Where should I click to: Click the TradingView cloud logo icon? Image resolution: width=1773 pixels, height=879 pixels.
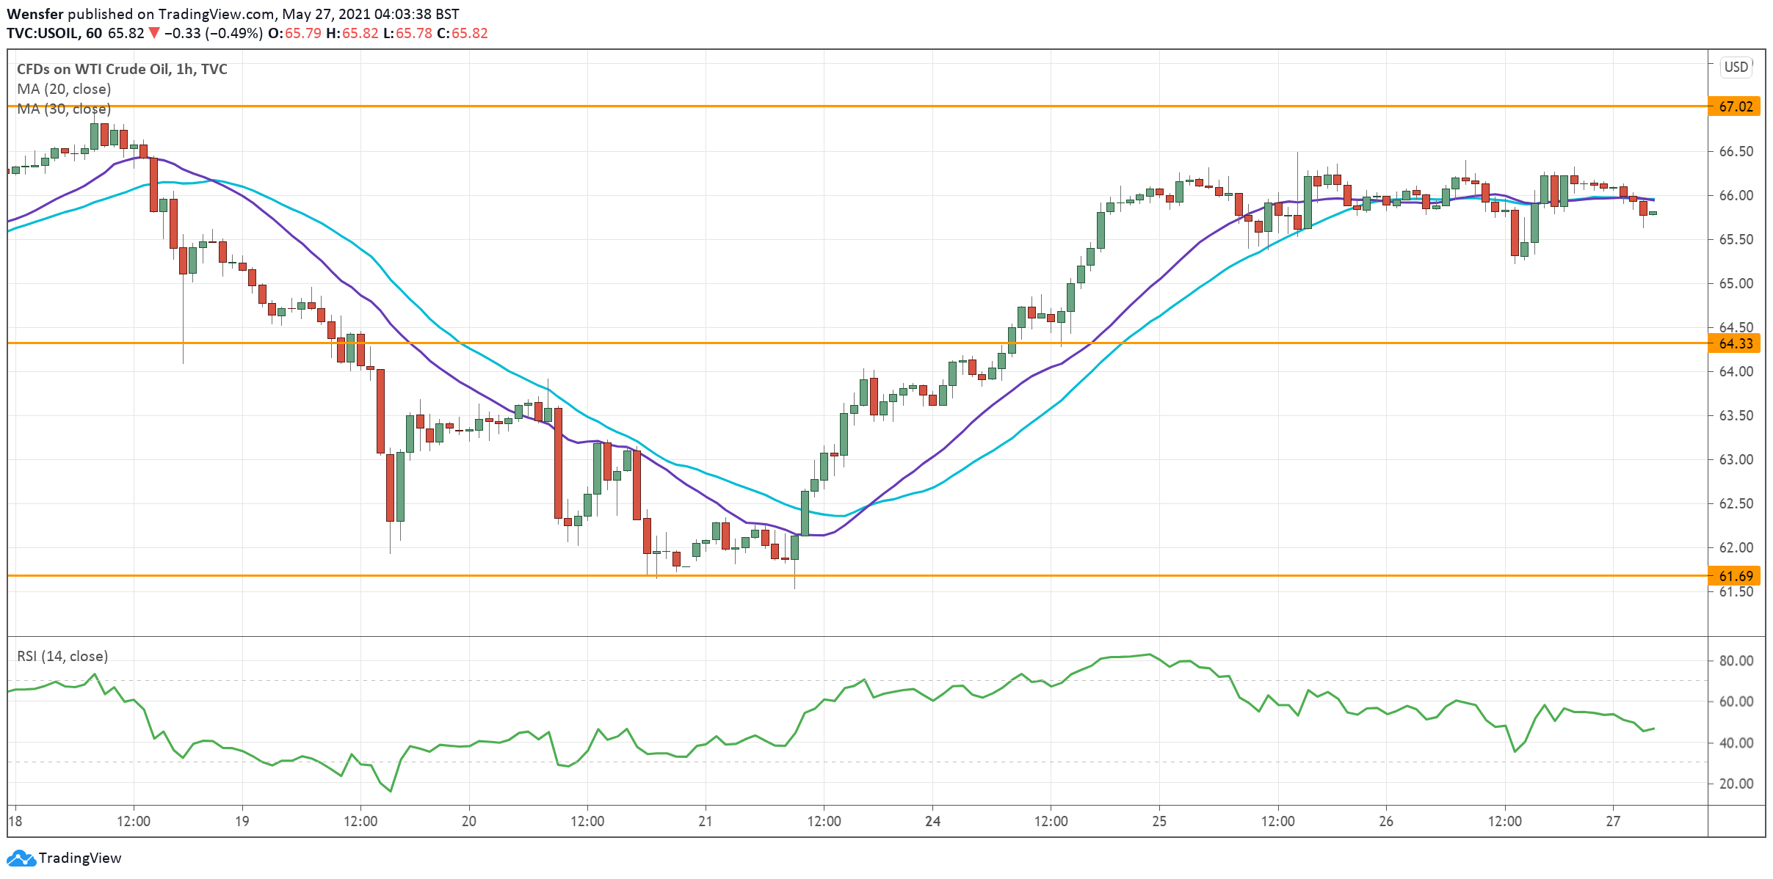point(21,858)
